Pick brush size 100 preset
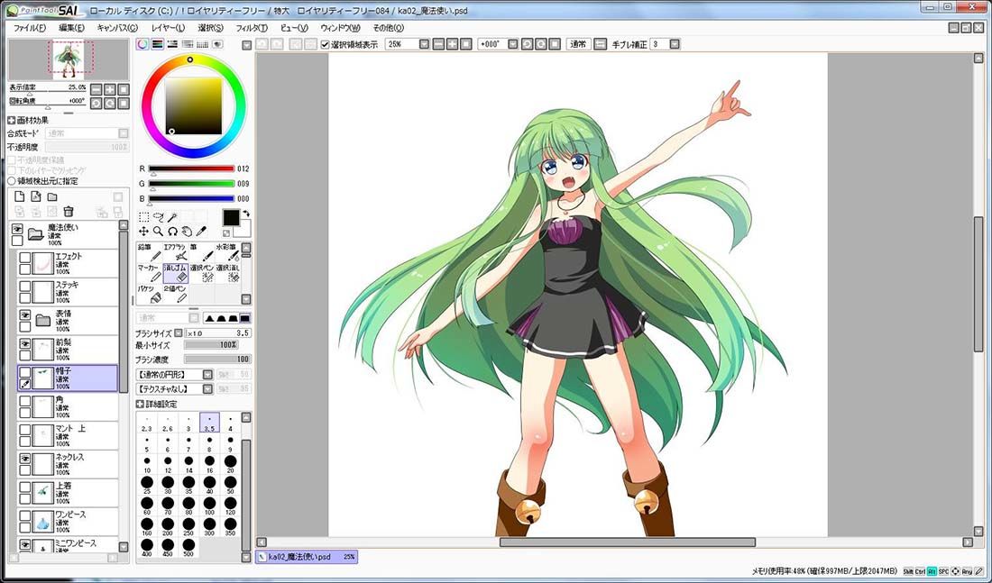992x583 pixels. (209, 506)
